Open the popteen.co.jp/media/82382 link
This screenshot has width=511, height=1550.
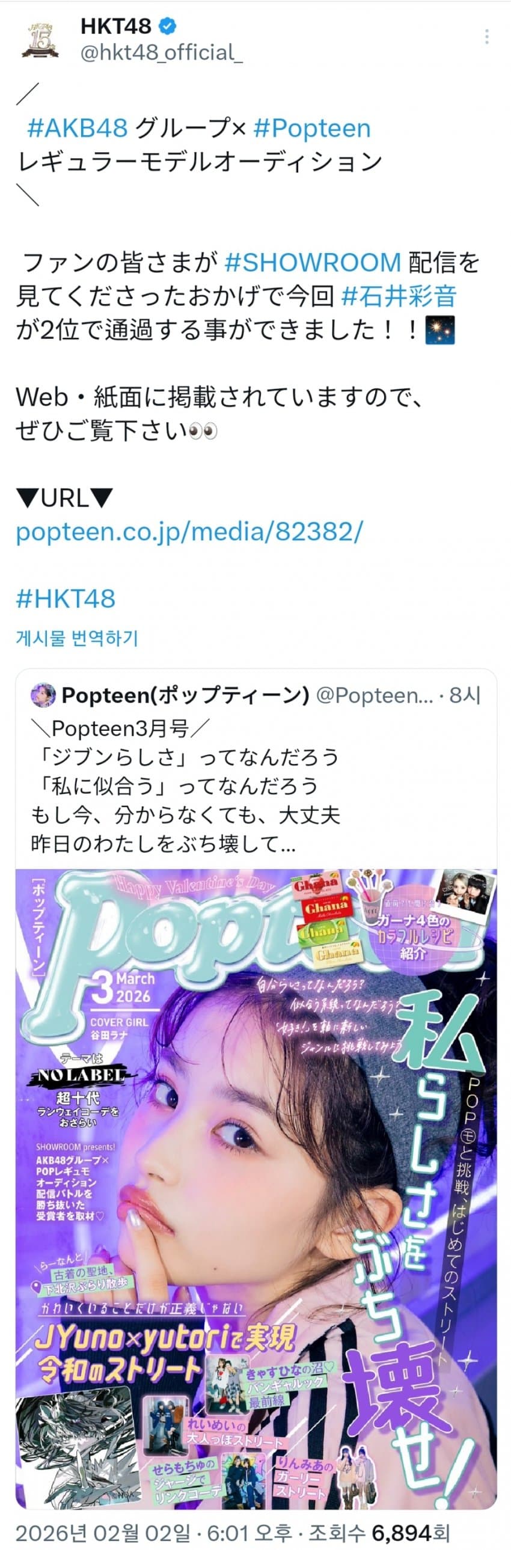tap(189, 531)
